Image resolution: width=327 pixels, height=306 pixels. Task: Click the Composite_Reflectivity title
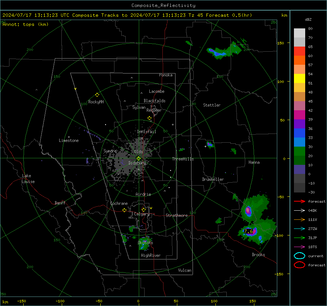point(163,5)
